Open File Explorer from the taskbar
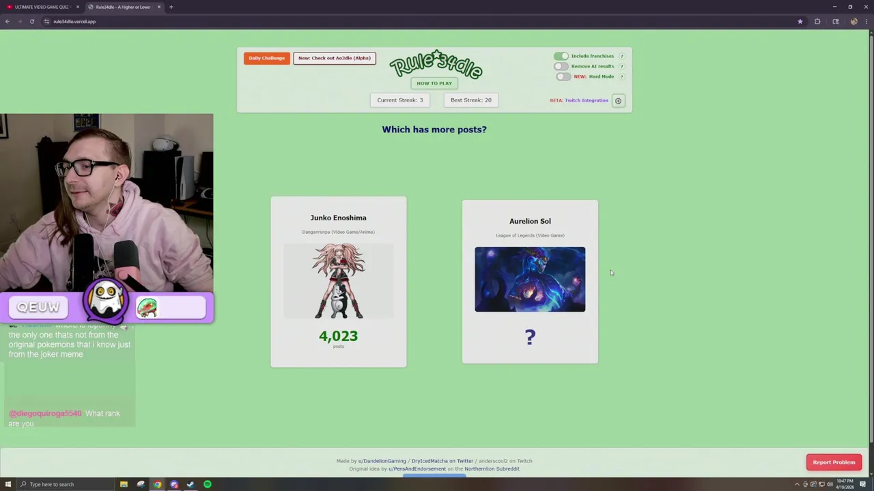The height and width of the screenshot is (491, 874). click(x=124, y=484)
